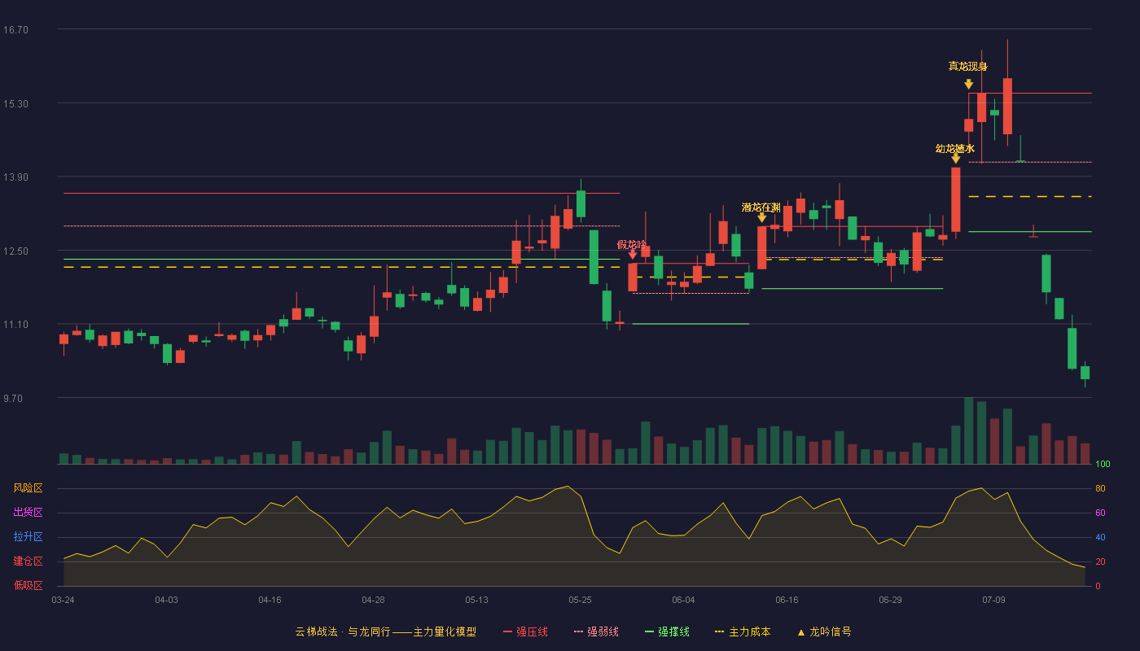
Task: Toggle the 龙吟信号 legend entry
Action: 823,631
